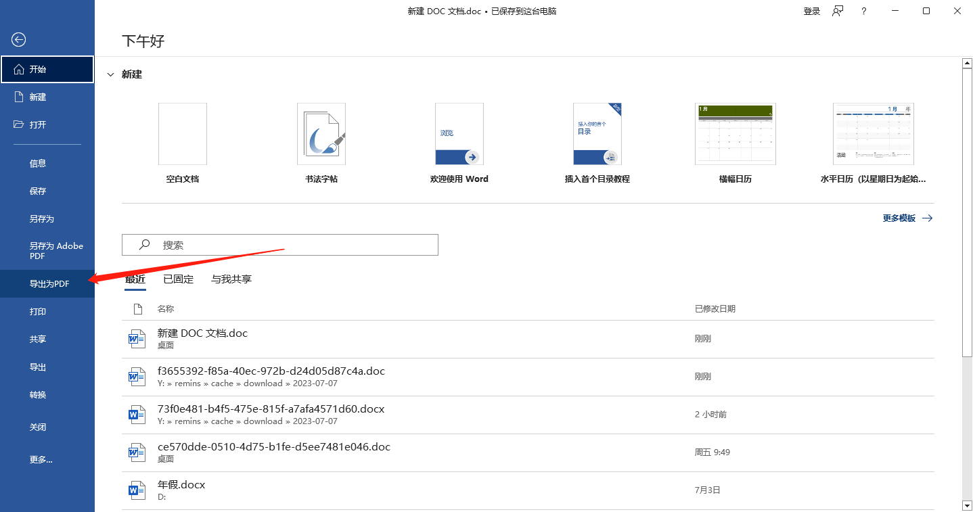
Task: Collapse the 新建 section chevron
Action: pyautogui.click(x=111, y=74)
